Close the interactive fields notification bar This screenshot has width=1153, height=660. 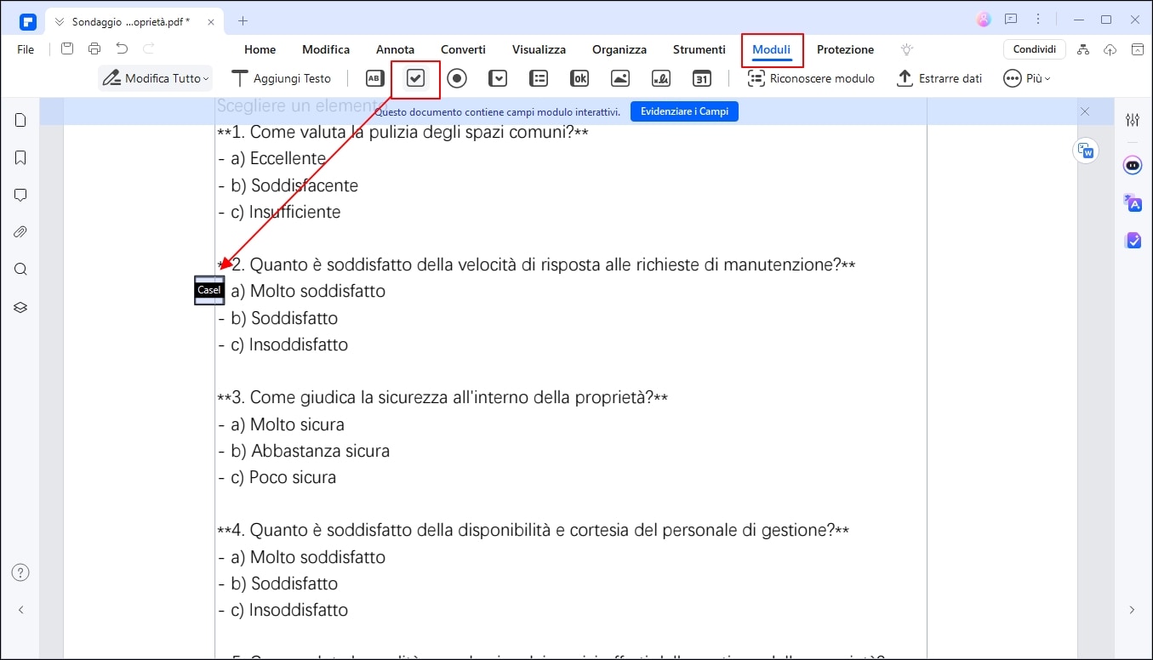pyautogui.click(x=1085, y=111)
